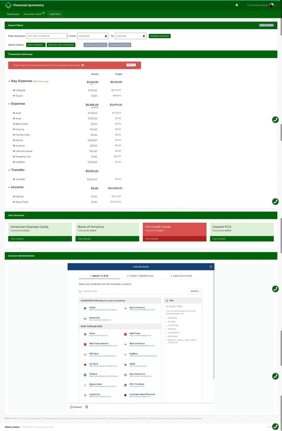Click the Manage Keywords button
Screen dimensions: 282x431
point(120,45)
